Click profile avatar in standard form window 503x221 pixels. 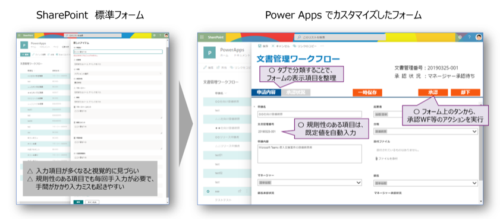166,35
